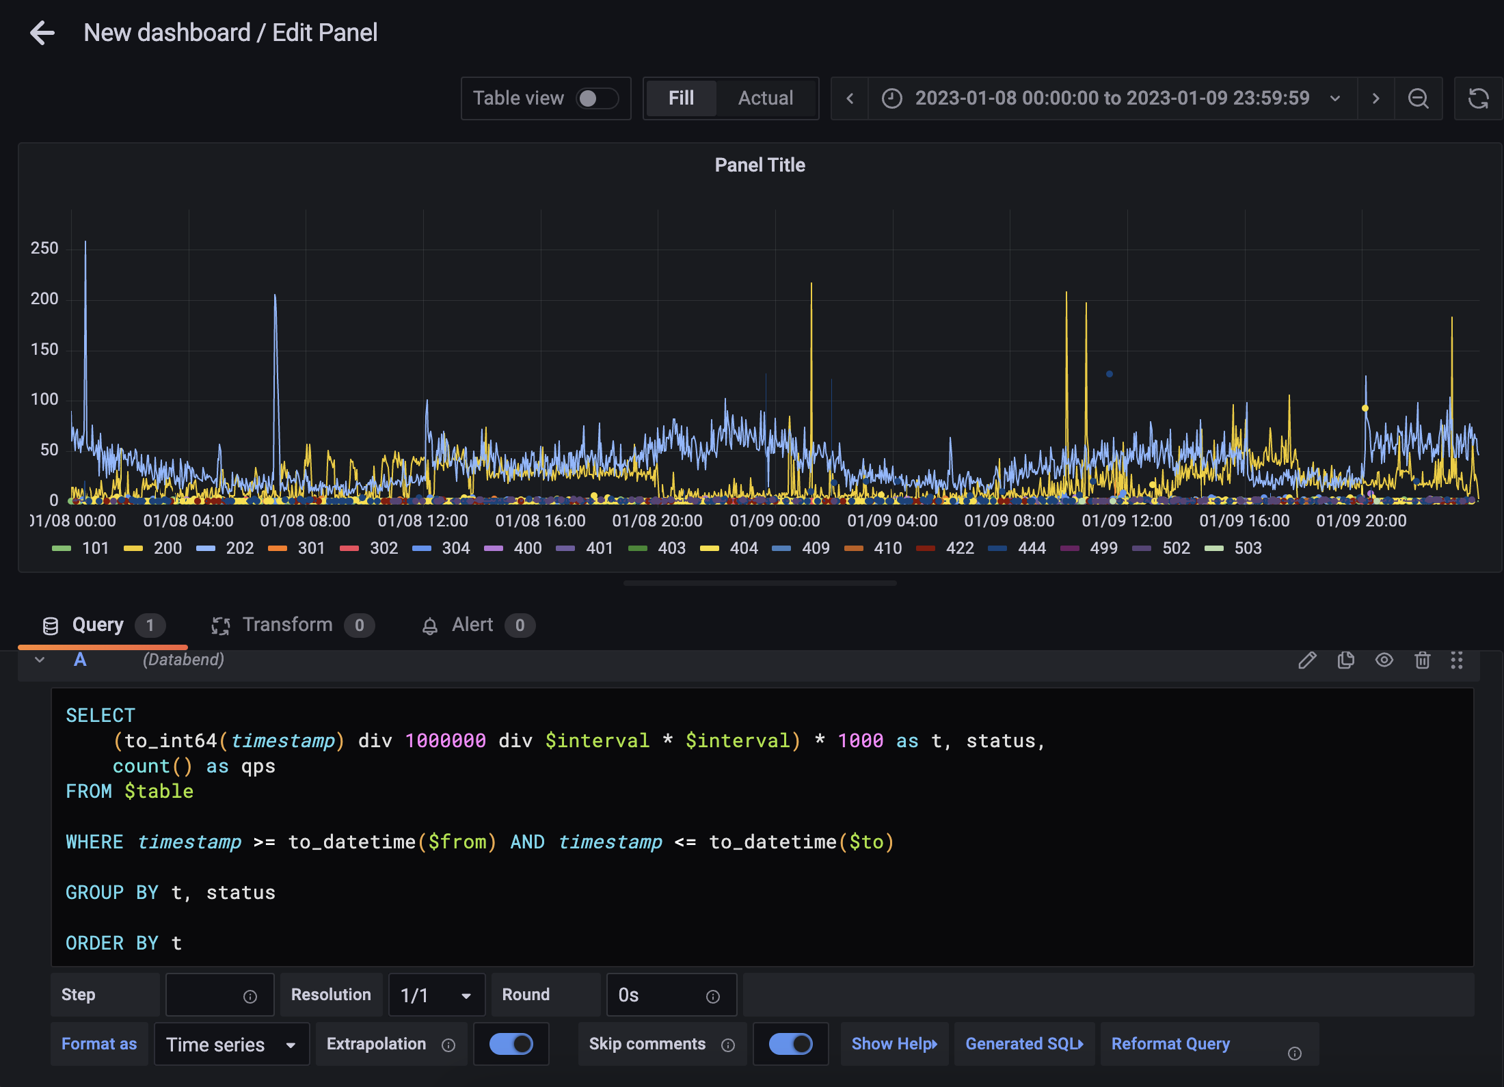Open the time range picker dropdown
Viewport: 1504px width, 1087px height.
1112,98
